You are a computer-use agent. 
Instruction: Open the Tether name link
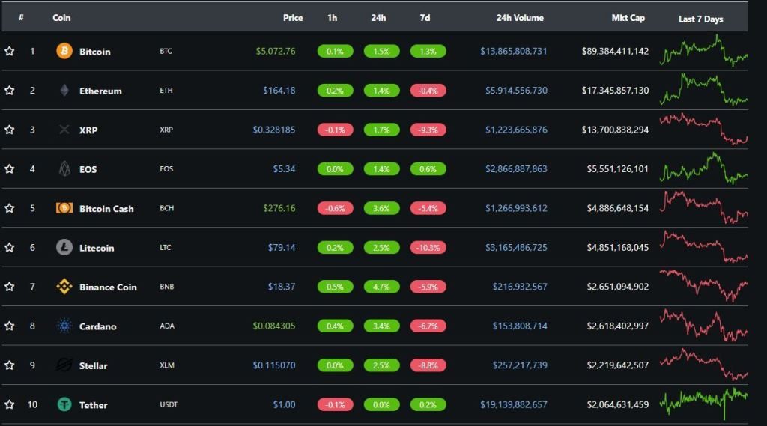93,405
